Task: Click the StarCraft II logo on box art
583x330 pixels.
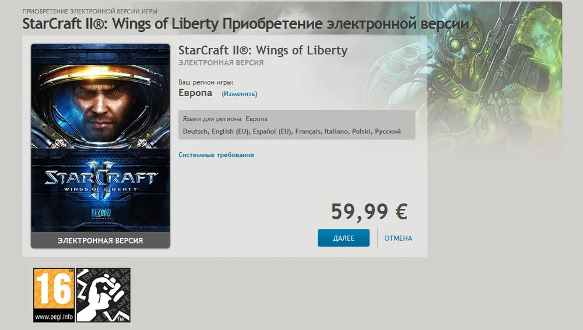Action: (x=100, y=178)
